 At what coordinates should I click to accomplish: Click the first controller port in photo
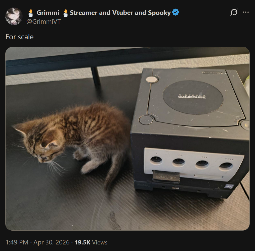[x=156, y=160]
